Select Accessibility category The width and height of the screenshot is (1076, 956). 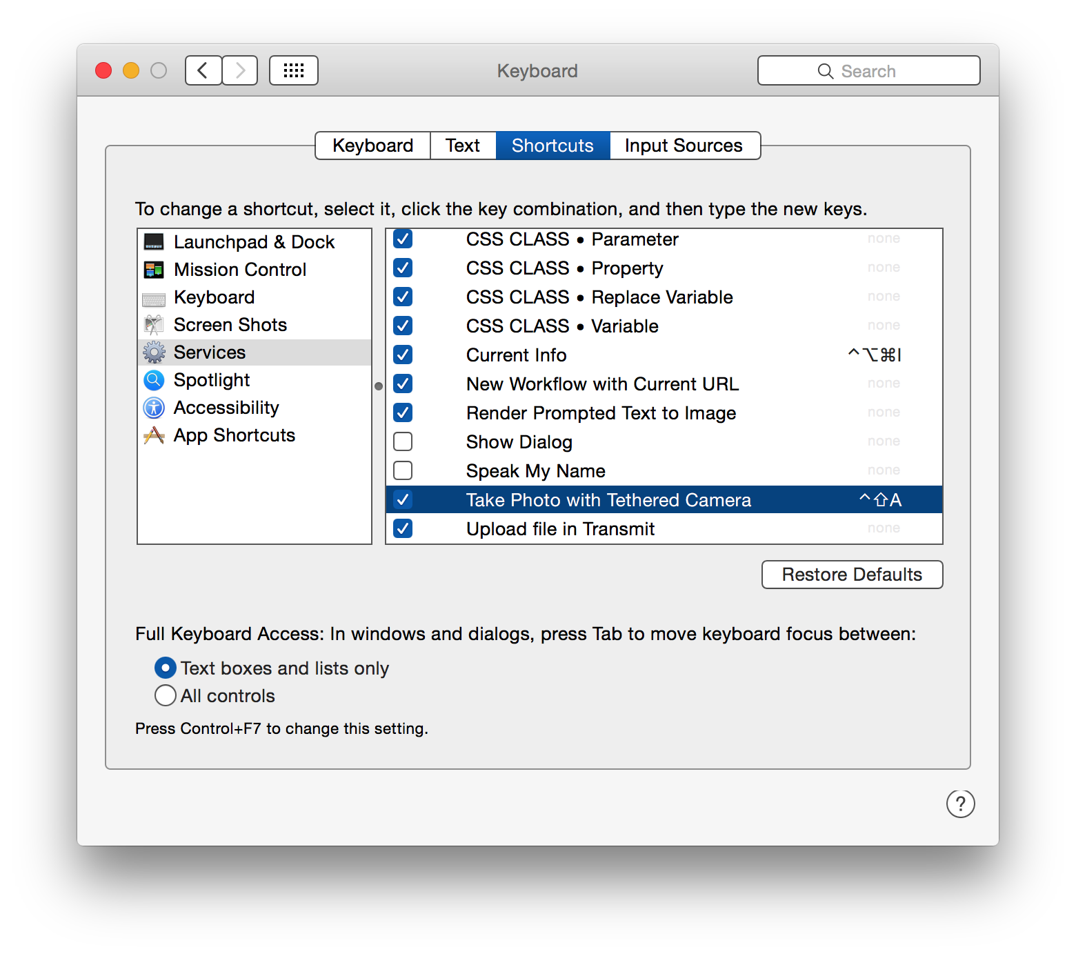255,408
